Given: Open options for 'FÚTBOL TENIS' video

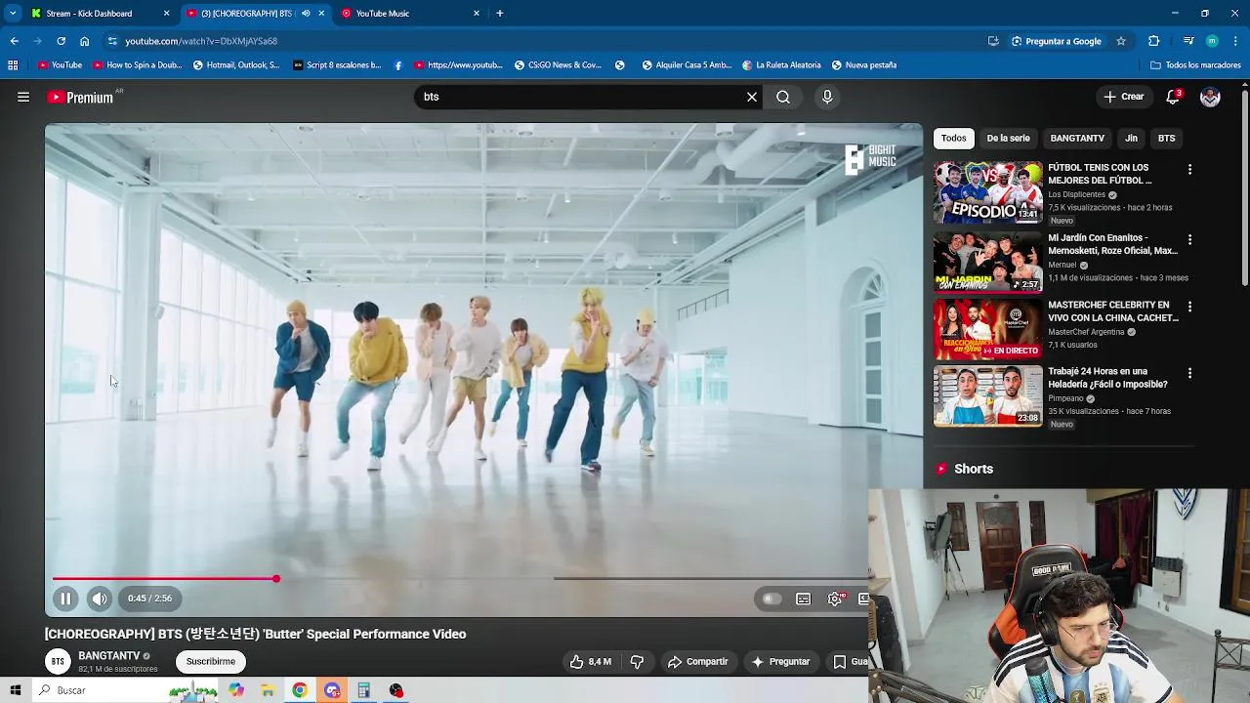Looking at the screenshot, I should click(x=1189, y=169).
